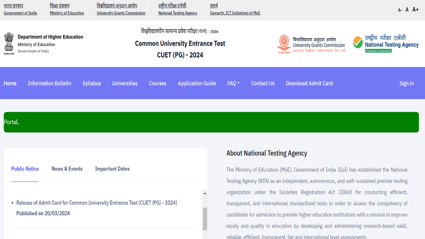Switch to the Important Dates tab
Screen dimensions: 425x239
click(112, 169)
